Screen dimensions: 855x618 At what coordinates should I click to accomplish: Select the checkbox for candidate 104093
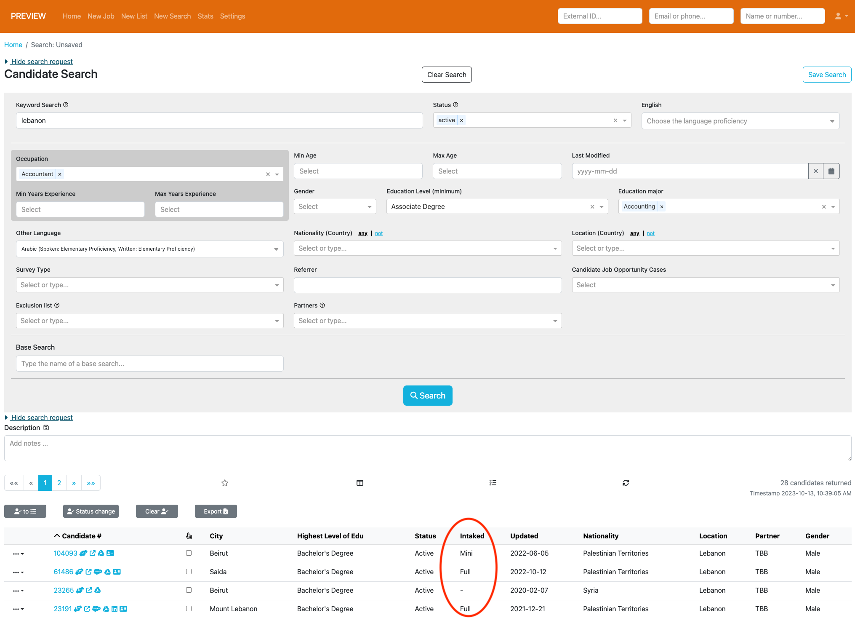(189, 553)
